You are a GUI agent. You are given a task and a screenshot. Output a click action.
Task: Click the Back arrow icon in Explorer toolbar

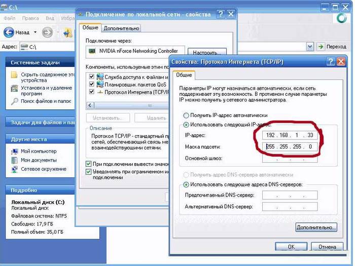pyautogui.click(x=9, y=32)
